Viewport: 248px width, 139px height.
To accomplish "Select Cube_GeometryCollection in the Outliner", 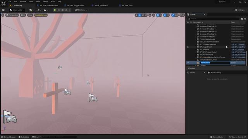I will (209, 42).
